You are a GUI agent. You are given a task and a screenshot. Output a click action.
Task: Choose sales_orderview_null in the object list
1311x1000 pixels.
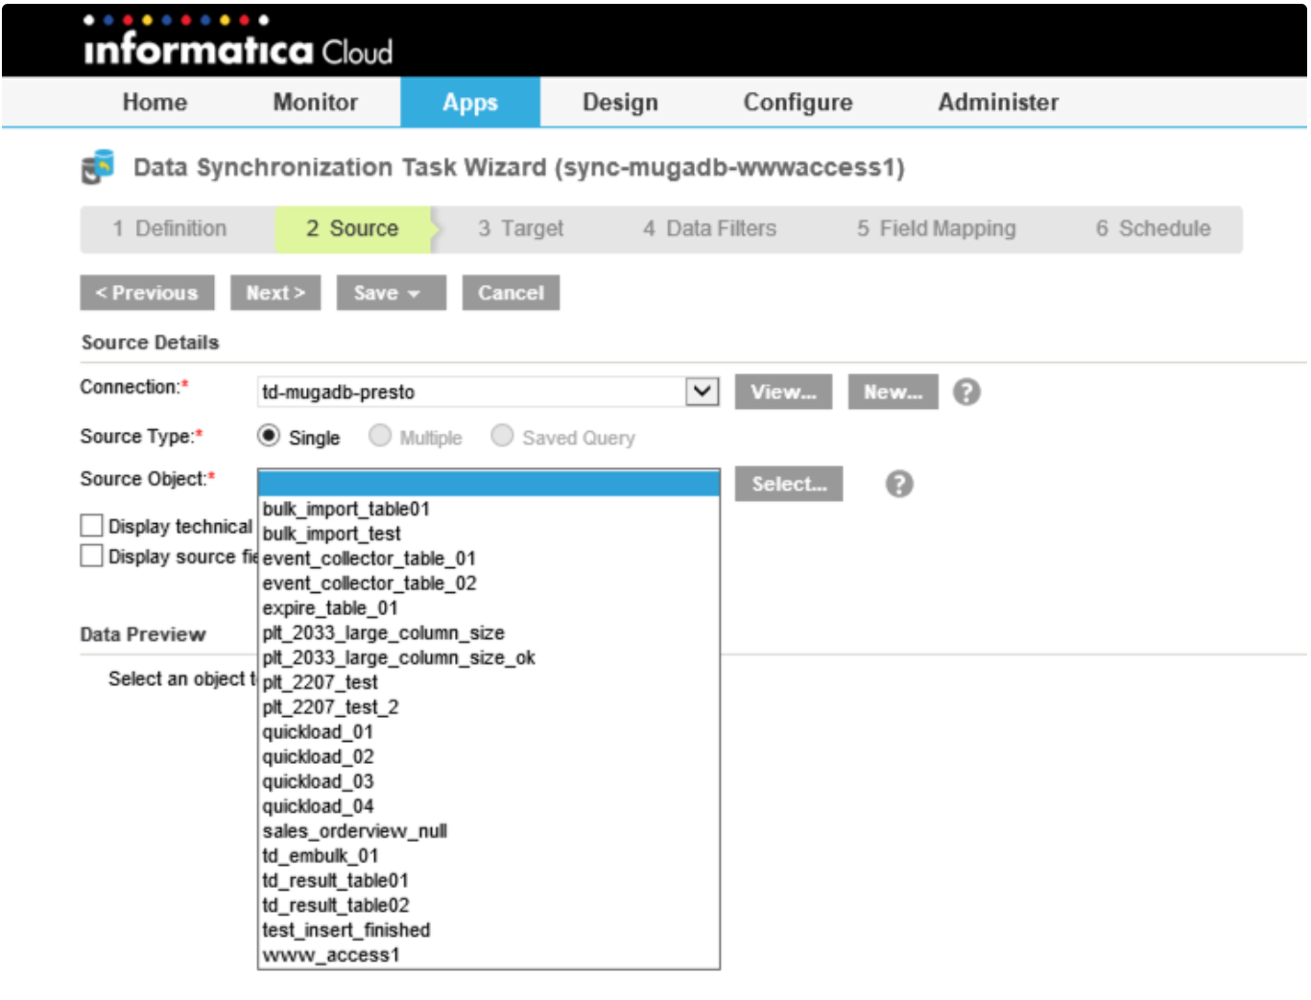354,831
